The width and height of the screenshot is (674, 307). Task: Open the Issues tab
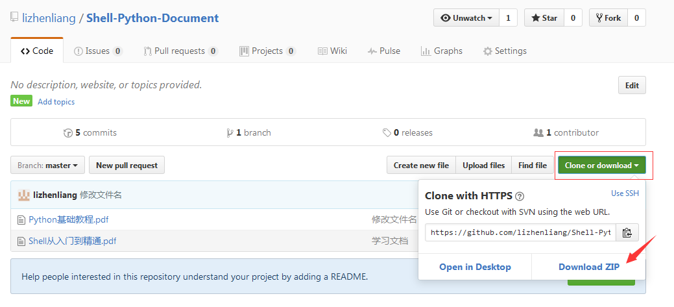97,51
